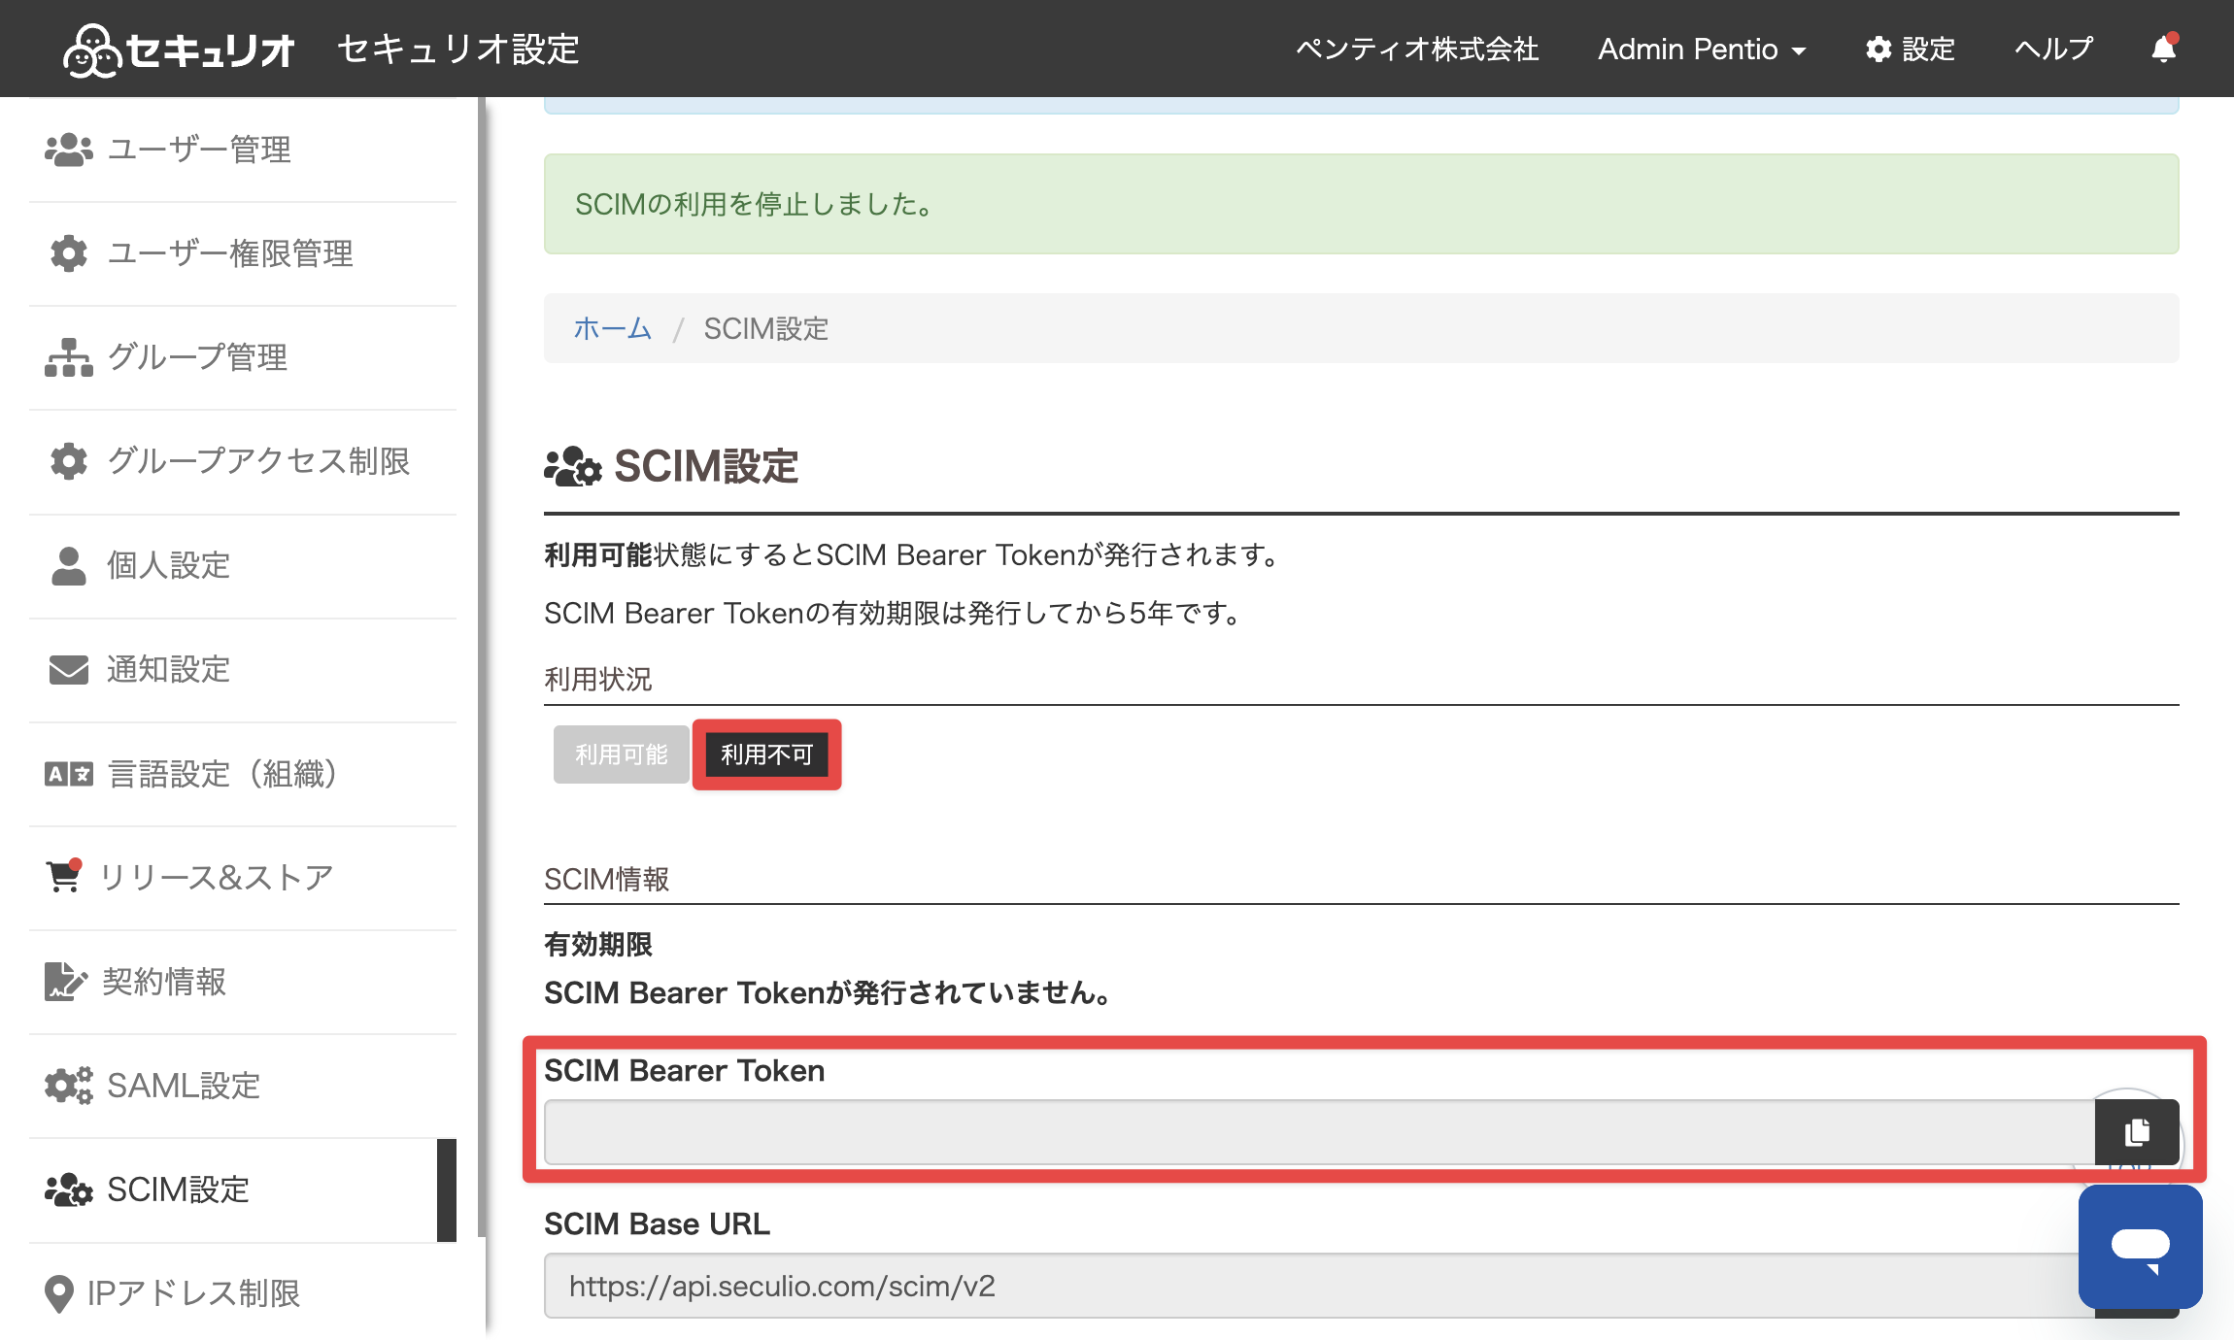Click the notification bell icon

coord(2163,49)
